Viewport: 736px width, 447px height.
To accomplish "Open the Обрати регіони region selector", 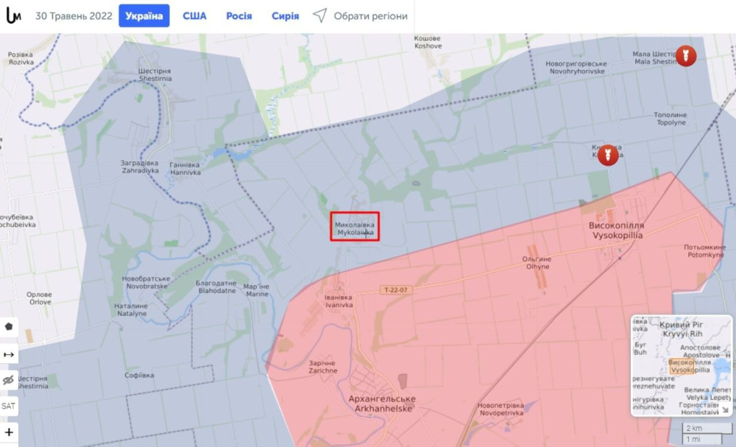I will tap(370, 16).
